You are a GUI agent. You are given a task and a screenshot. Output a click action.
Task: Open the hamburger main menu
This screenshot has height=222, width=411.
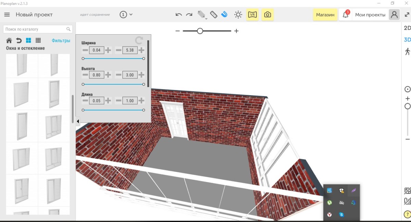click(x=7, y=15)
